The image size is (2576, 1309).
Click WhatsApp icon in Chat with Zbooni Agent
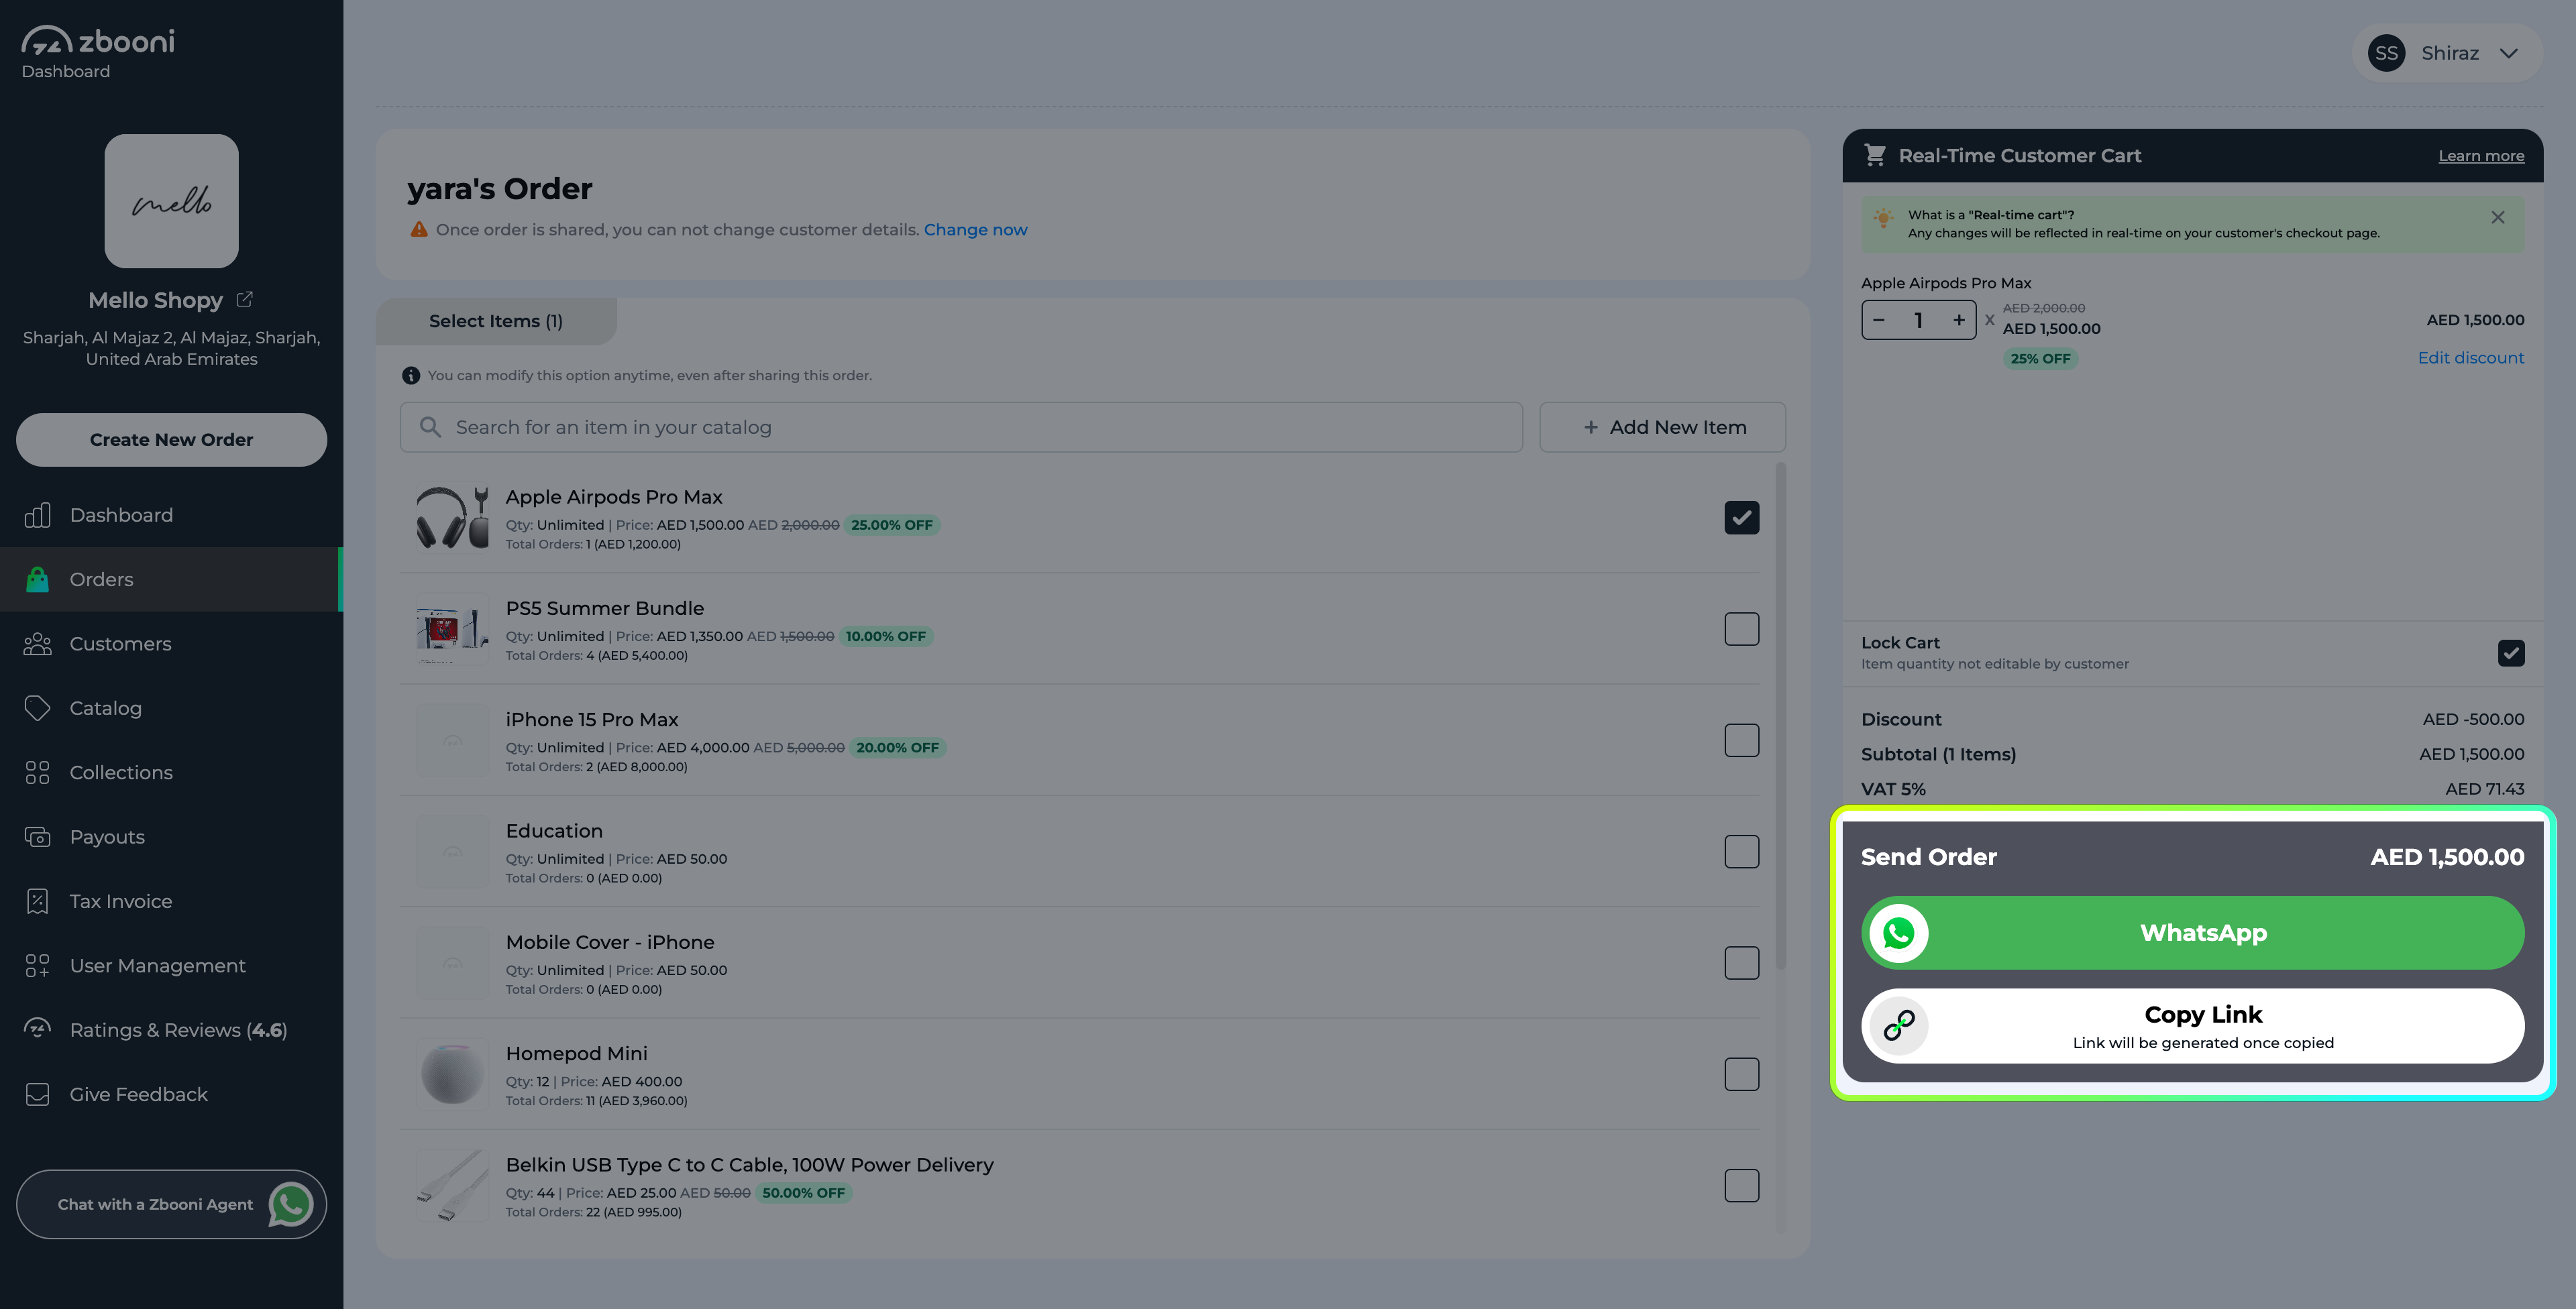tap(291, 1204)
